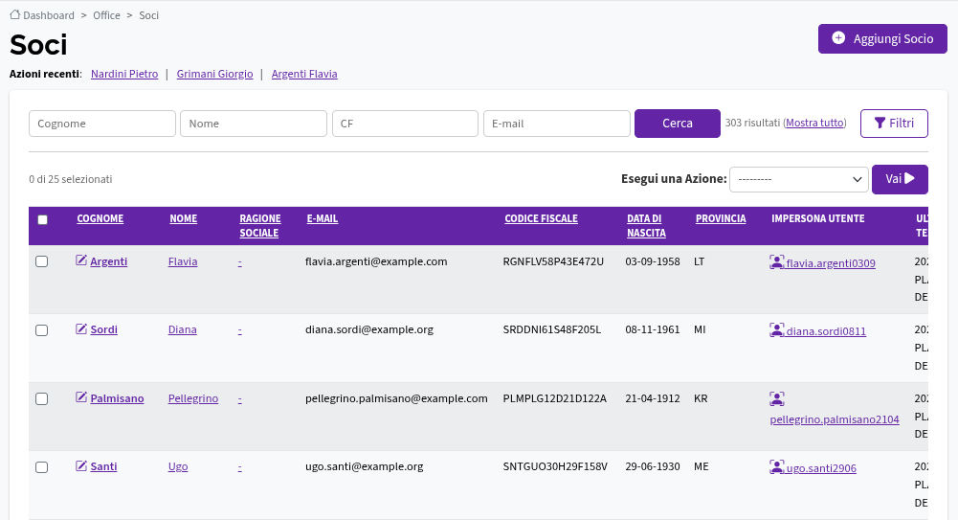The width and height of the screenshot is (958, 520).
Task: Click the play arrow icon in Vai
Action: coord(910,178)
